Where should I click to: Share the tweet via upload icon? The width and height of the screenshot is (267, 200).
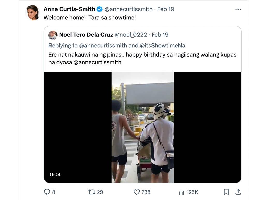click(x=238, y=192)
